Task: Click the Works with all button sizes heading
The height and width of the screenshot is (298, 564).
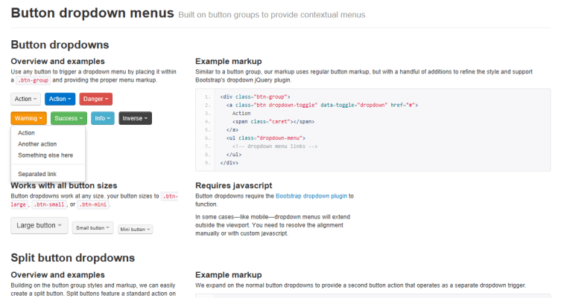Action: pos(64,186)
